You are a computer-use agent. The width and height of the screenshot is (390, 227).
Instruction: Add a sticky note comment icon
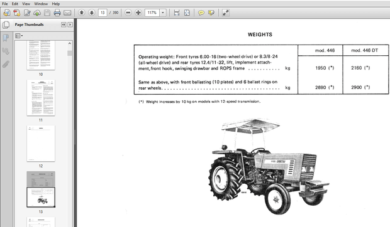point(201,13)
